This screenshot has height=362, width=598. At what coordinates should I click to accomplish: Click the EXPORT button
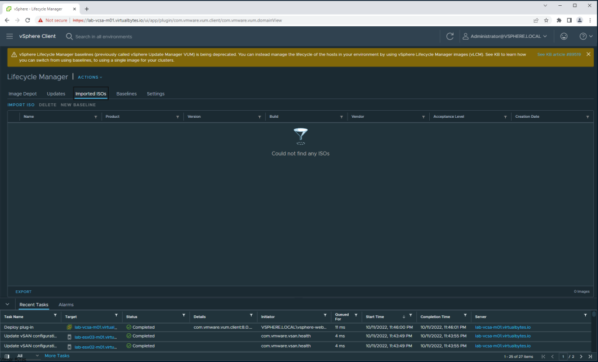click(x=23, y=291)
